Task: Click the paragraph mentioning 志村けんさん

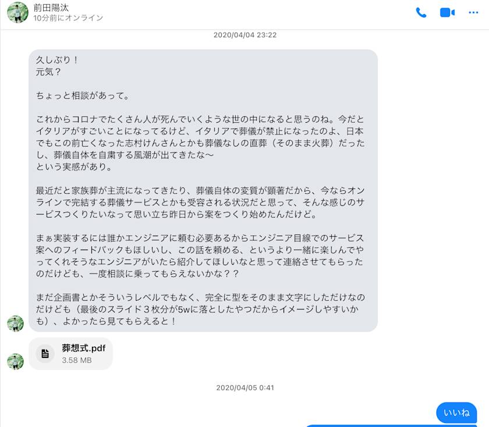Action: point(200,143)
